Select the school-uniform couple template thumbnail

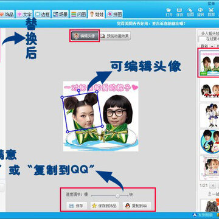(x=210, y=116)
